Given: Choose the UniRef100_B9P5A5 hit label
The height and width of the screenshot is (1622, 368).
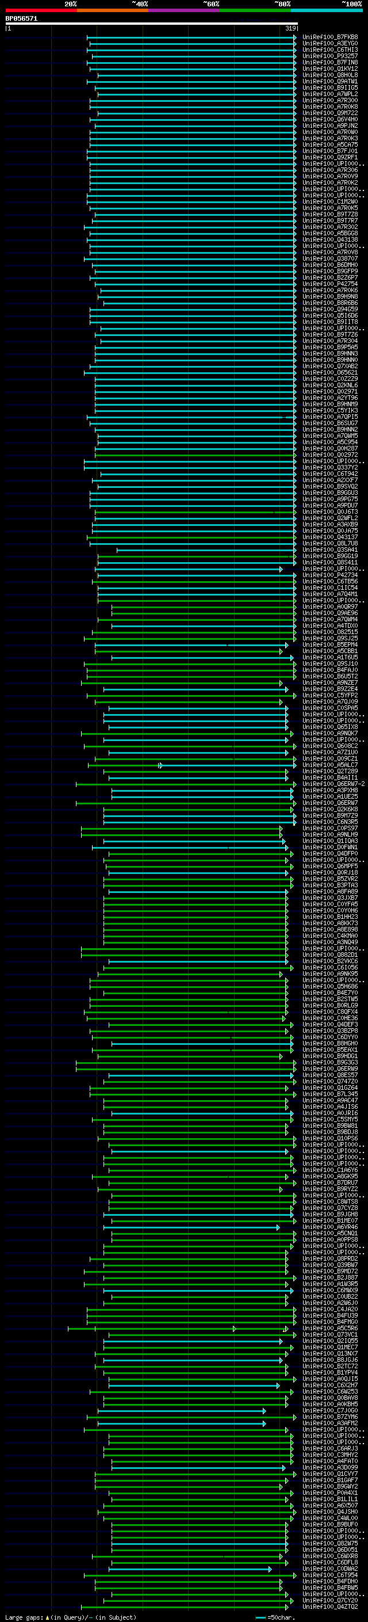Looking at the screenshot, I should (330, 348).
